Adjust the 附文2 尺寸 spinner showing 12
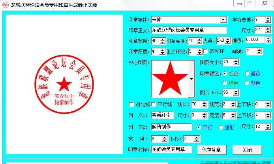The height and width of the screenshot is (164, 274). [268, 127]
